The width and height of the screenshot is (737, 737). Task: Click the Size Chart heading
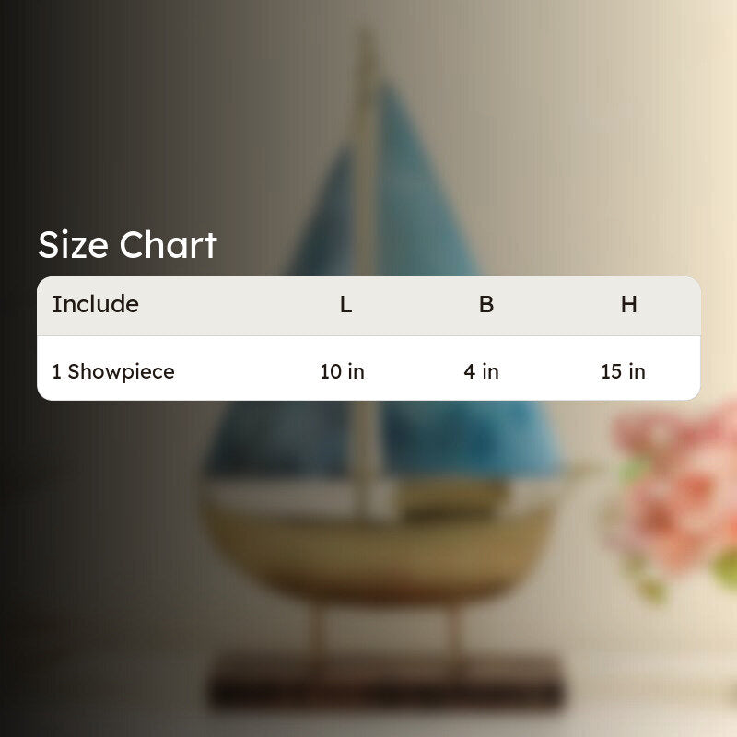[x=127, y=245]
